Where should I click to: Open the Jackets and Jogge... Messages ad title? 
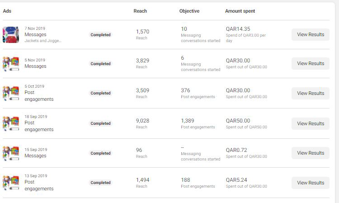click(x=35, y=34)
